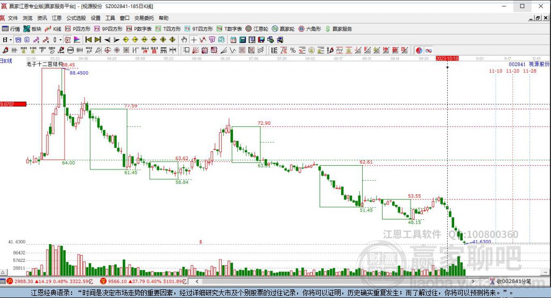The width and height of the screenshot is (551, 298).
Task: Click the color gradient chart icon
Action: 76,40
